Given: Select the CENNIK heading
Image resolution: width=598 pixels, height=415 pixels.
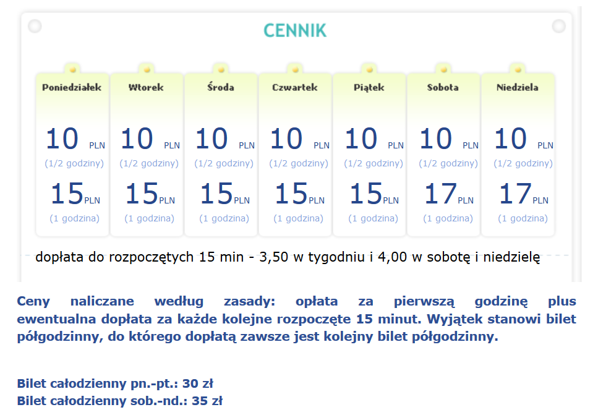Looking at the screenshot, I should [x=295, y=30].
